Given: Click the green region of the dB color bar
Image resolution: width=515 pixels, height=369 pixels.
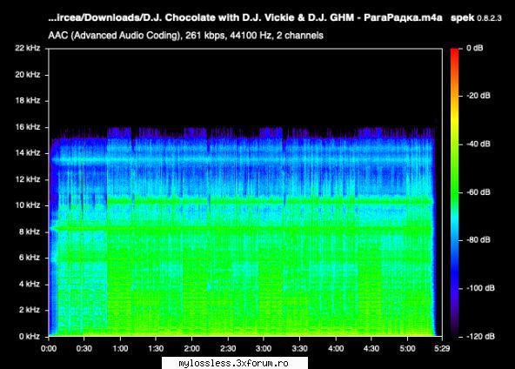Looking at the screenshot, I should (x=455, y=187).
